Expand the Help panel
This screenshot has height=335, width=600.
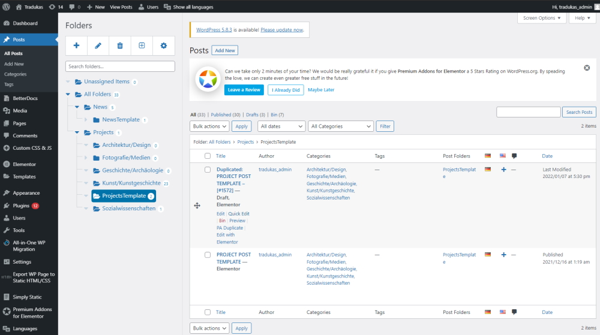click(583, 18)
